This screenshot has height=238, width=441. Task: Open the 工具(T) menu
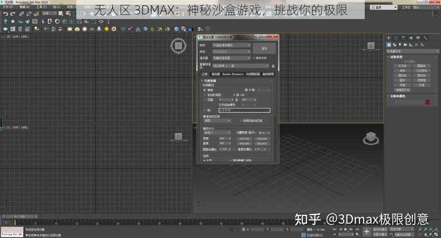[x=41, y=7]
